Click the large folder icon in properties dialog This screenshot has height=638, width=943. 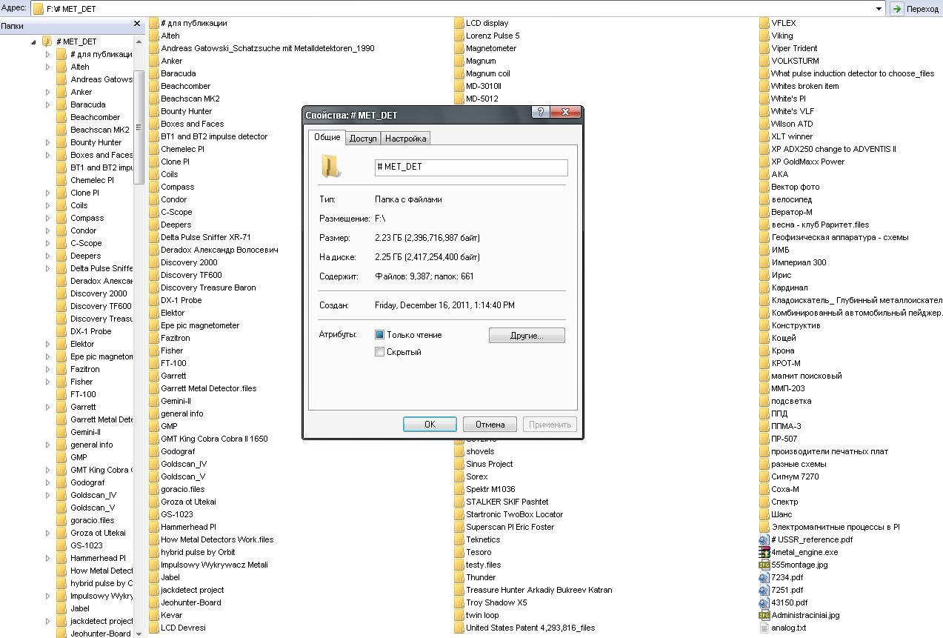coord(330,166)
